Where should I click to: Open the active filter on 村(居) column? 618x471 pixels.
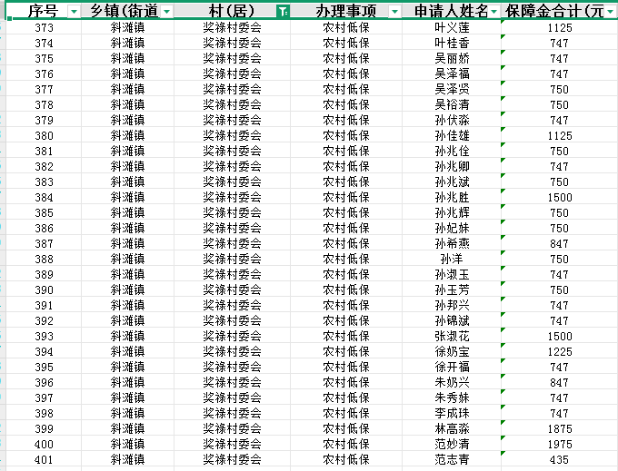coord(283,12)
